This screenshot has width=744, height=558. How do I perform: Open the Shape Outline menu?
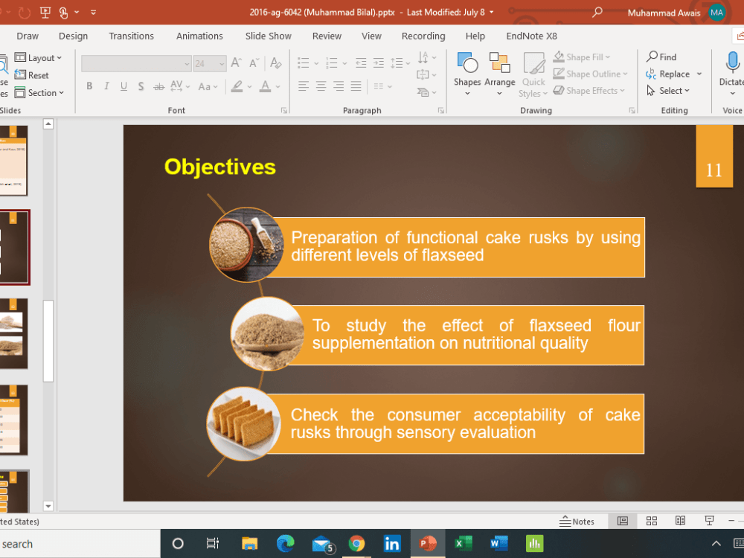click(x=590, y=74)
